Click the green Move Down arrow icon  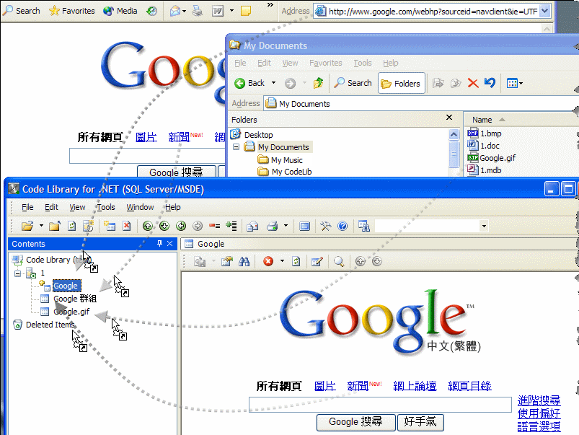(164, 226)
